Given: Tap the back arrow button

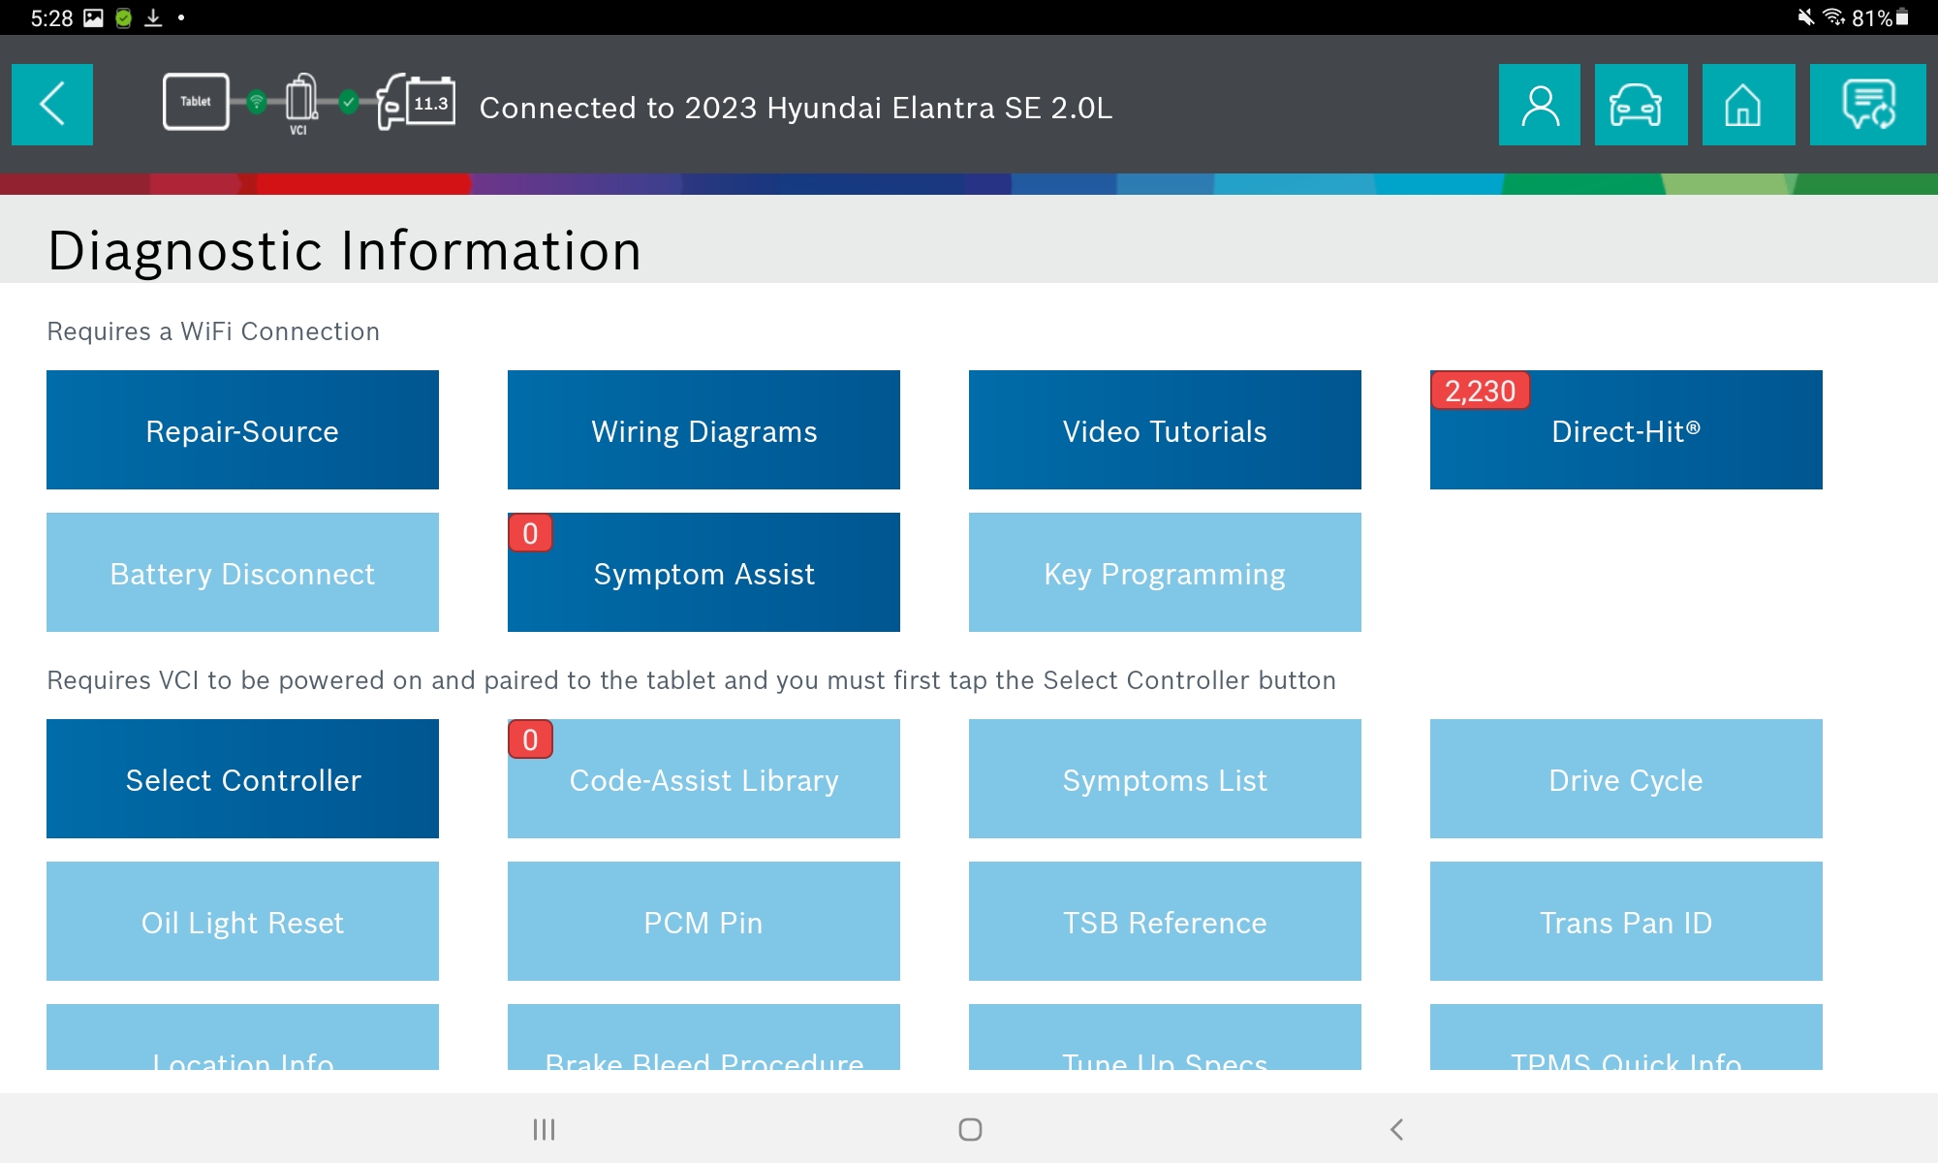Looking at the screenshot, I should point(52,105).
